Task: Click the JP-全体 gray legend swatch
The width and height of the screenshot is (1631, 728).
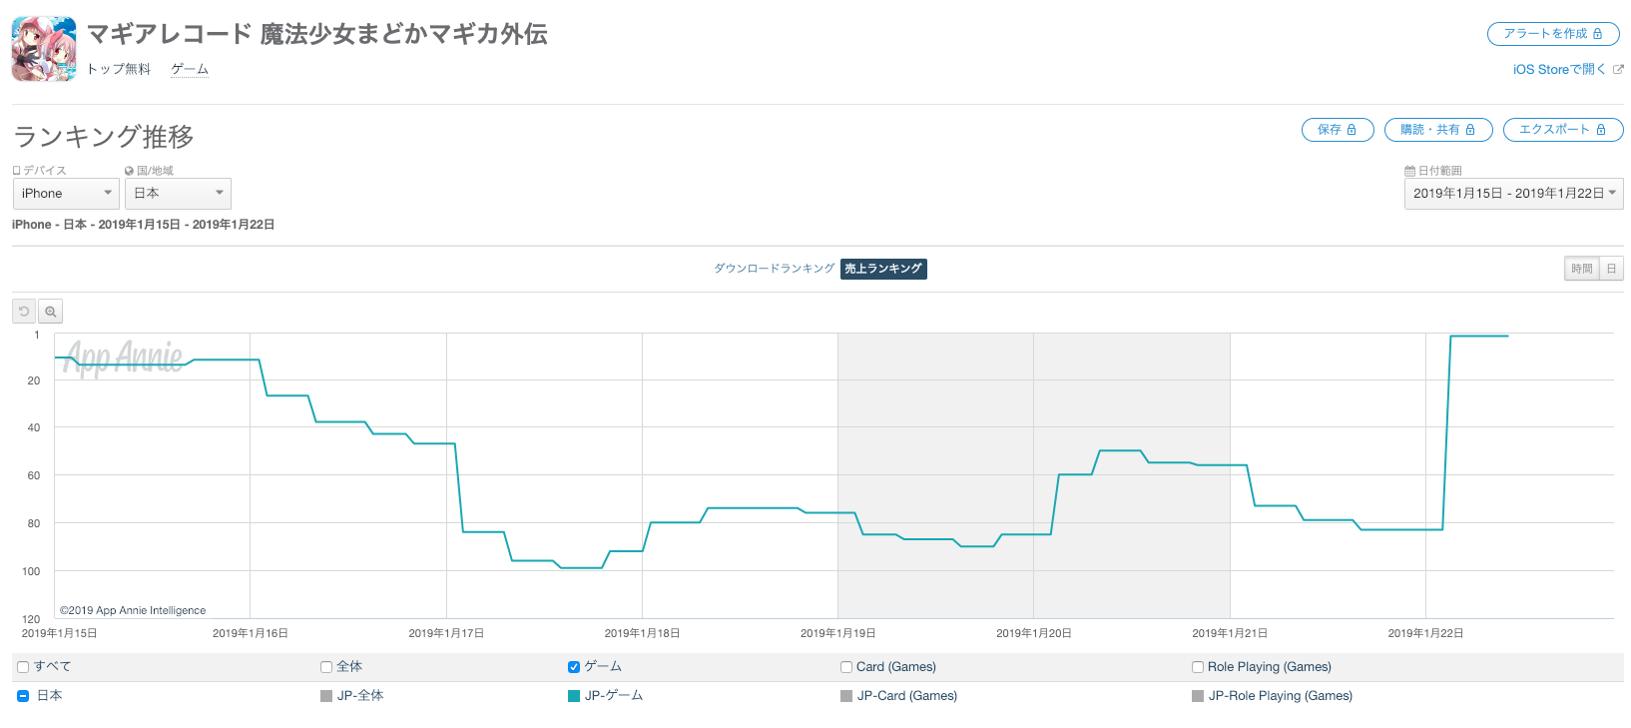Action: pyautogui.click(x=326, y=696)
